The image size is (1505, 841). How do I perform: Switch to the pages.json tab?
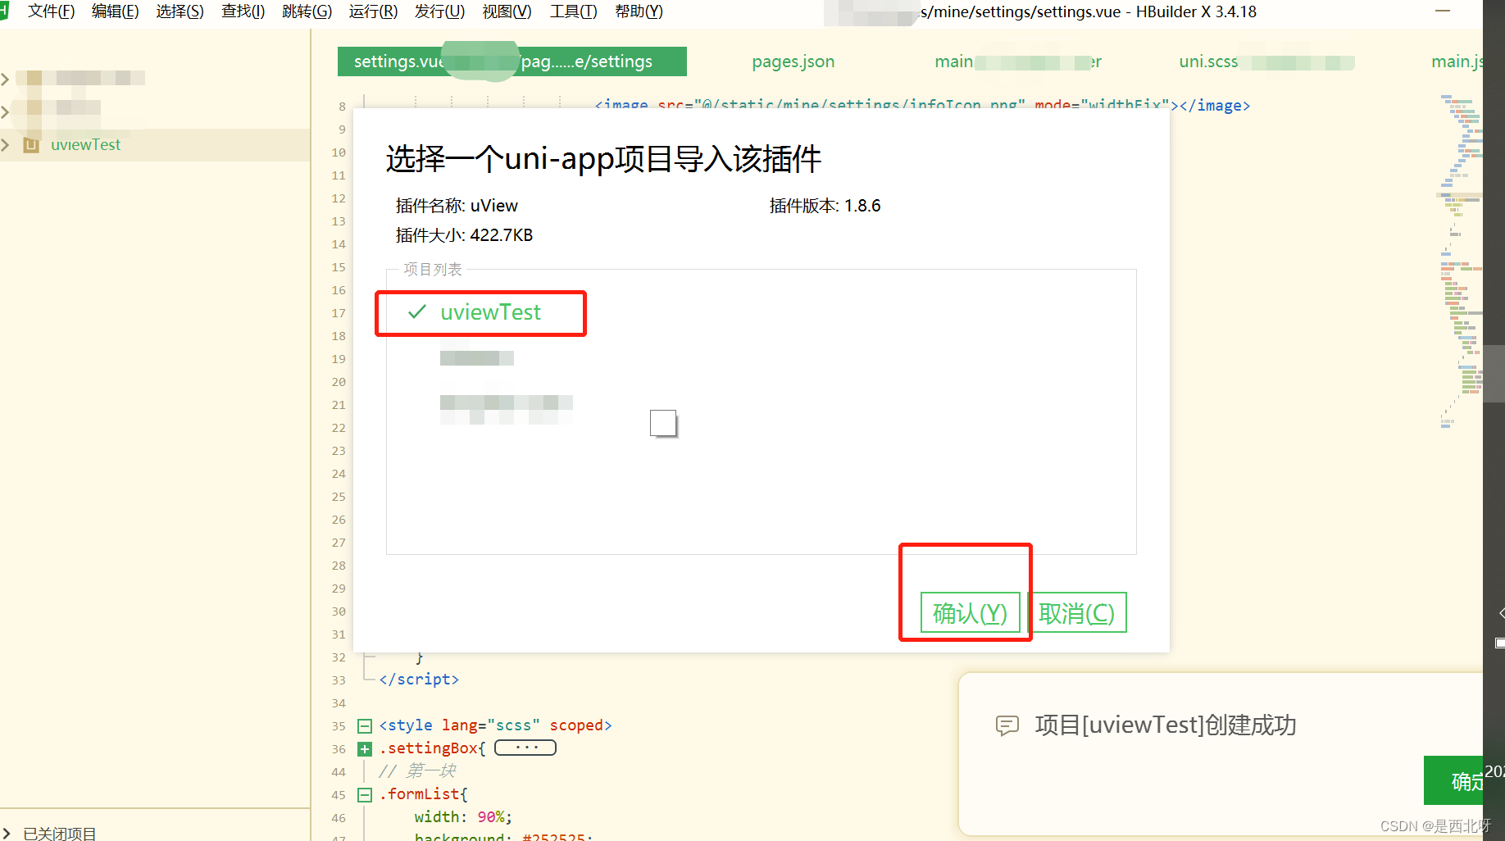click(792, 61)
